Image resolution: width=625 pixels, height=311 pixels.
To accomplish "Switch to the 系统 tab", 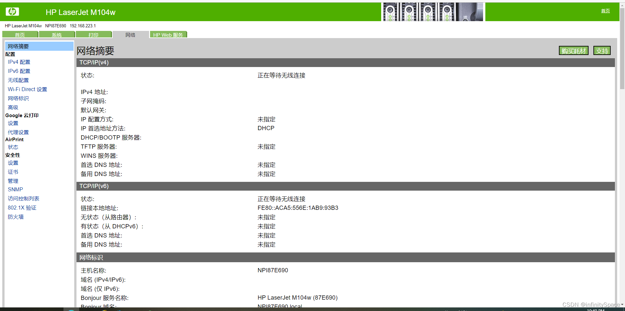I will (57, 34).
